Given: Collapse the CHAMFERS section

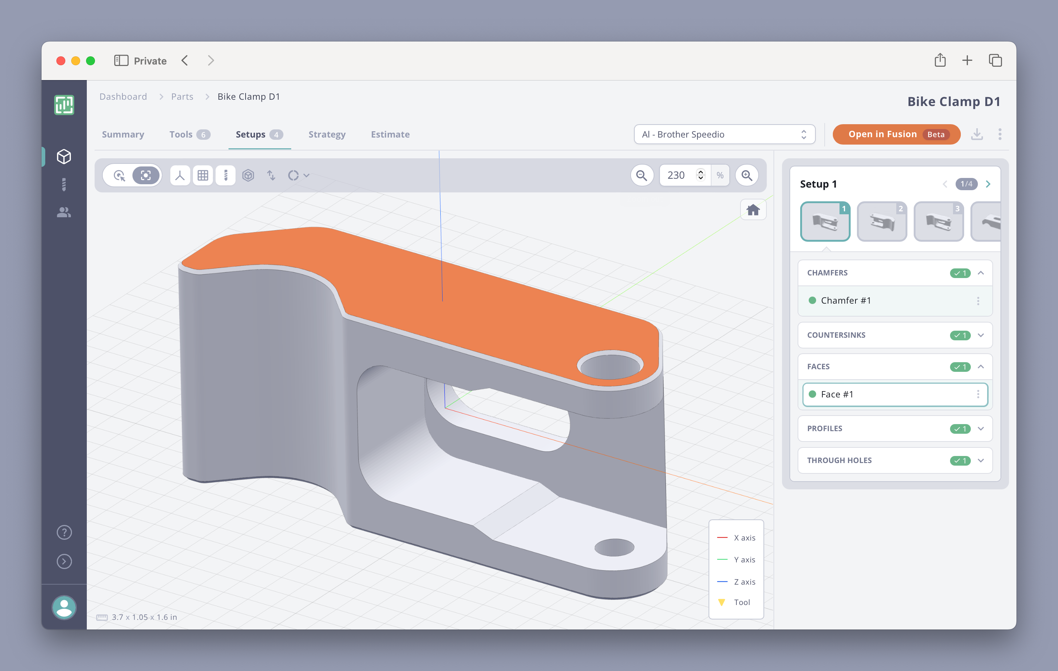Looking at the screenshot, I should click(981, 273).
